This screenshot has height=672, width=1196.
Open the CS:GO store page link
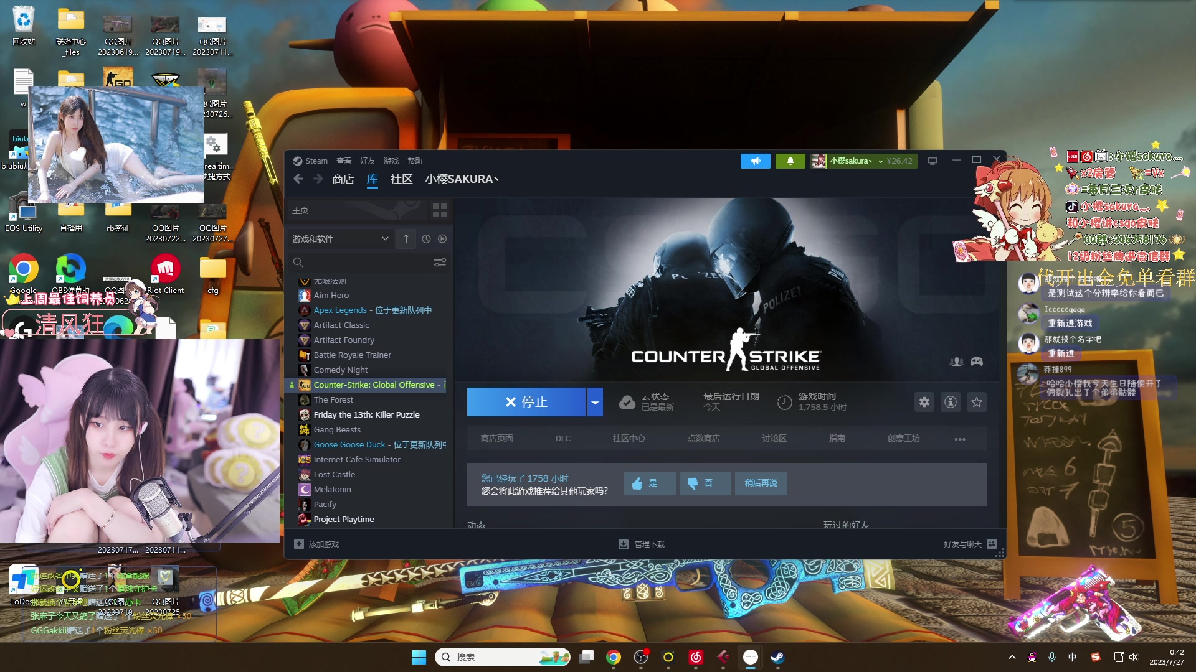click(497, 439)
